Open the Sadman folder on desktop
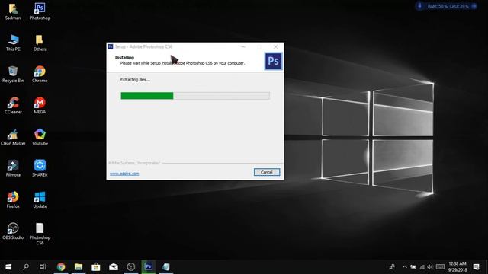This screenshot has width=488, height=274. click(x=13, y=11)
